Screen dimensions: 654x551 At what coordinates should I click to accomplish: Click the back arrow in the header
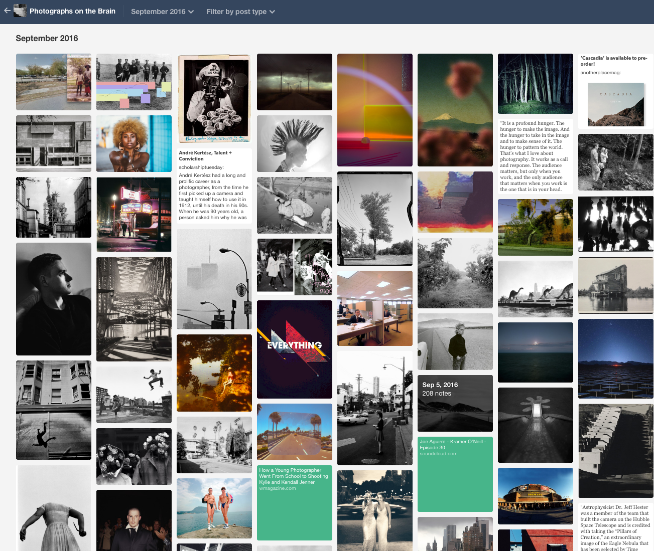pyautogui.click(x=7, y=11)
